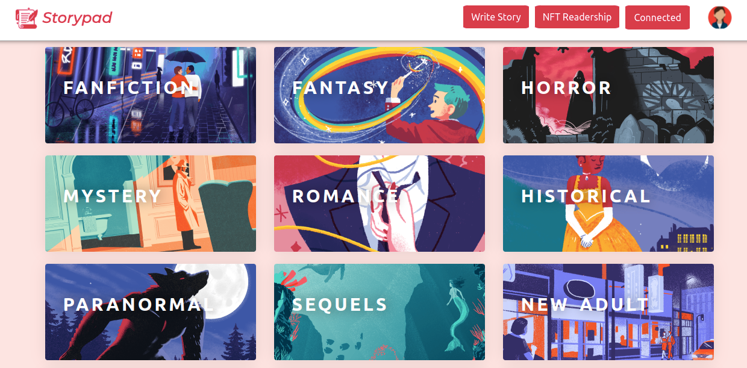This screenshot has width=747, height=368.
Task: Open the user profile avatar
Action: (x=720, y=17)
